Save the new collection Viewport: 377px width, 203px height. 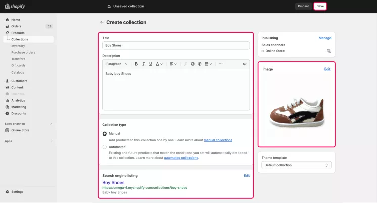click(x=320, y=6)
